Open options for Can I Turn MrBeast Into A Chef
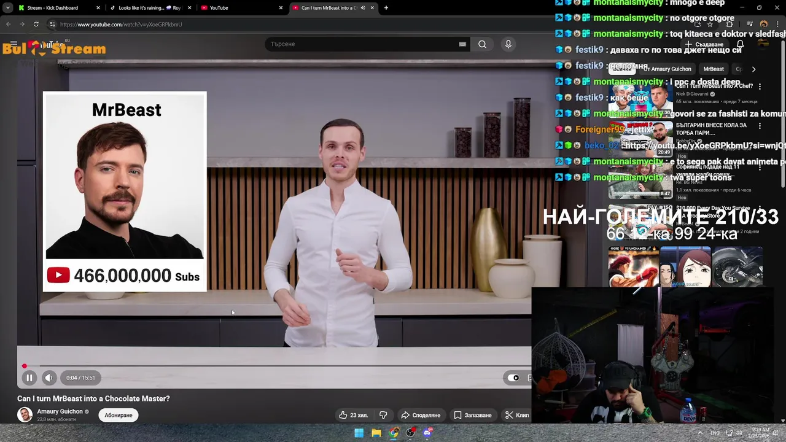The image size is (786, 442). 760,87
